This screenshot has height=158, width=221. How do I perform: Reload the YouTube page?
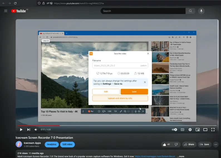[15, 3]
